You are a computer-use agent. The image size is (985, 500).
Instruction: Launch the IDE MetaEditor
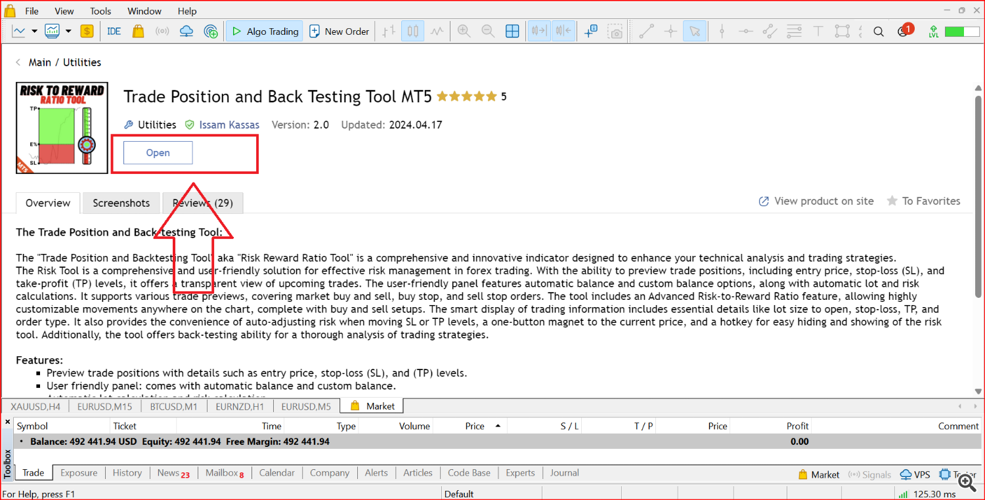coord(114,31)
